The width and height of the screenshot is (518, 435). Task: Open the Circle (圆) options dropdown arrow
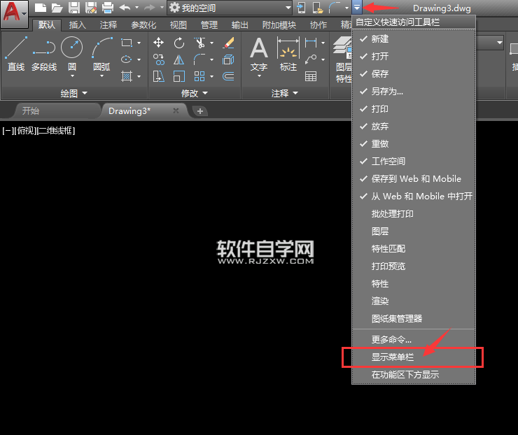[72, 76]
